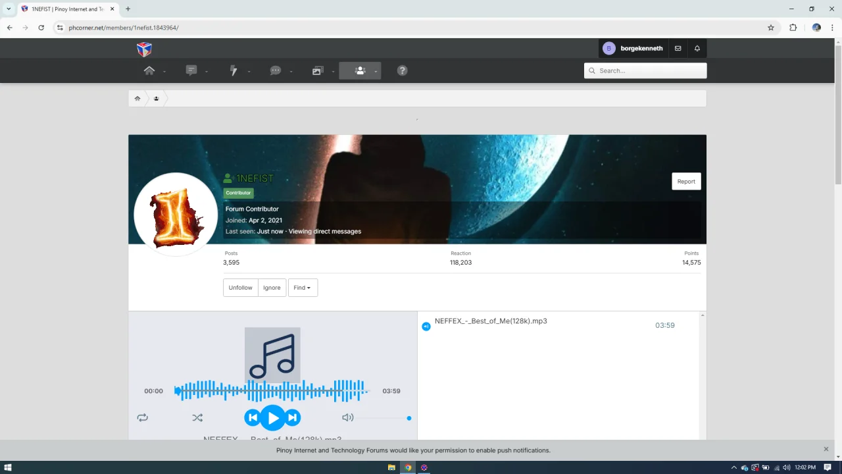Open the media gallery nav icon
This screenshot has width=842, height=474.
318,70
